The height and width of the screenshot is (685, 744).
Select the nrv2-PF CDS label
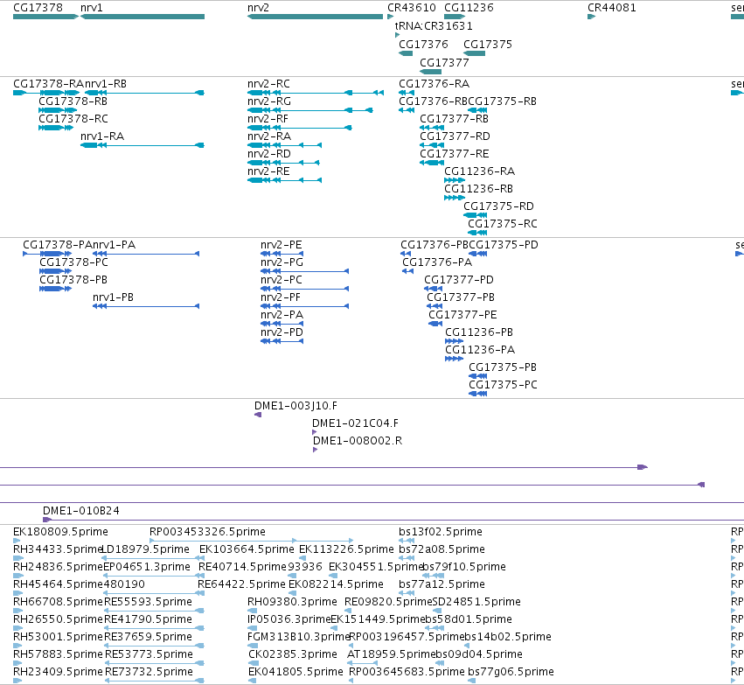281,297
